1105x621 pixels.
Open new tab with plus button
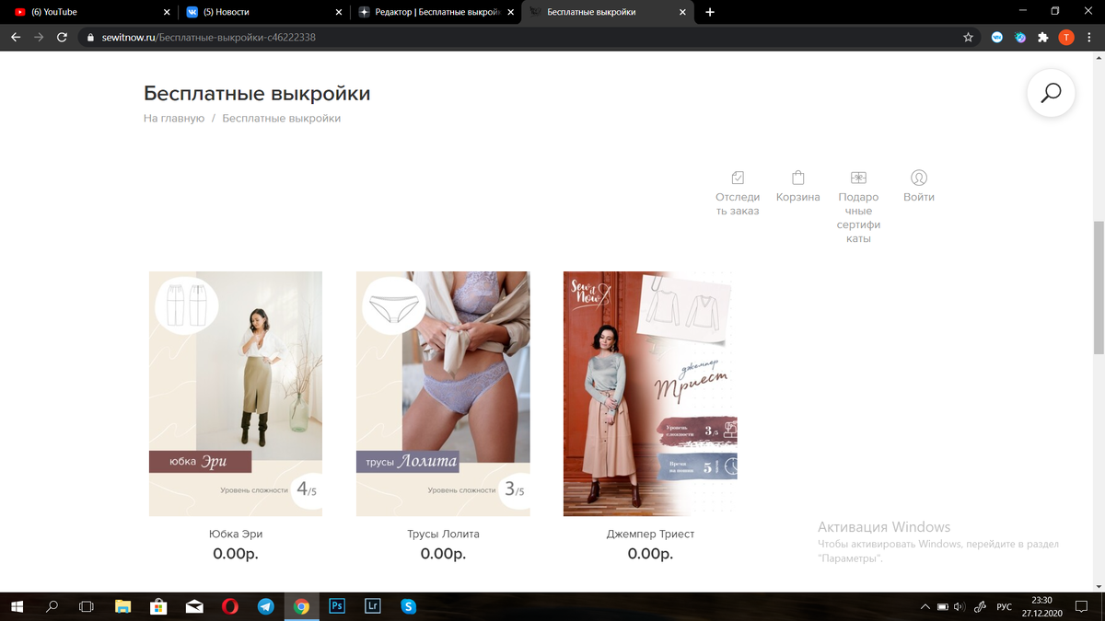click(710, 12)
